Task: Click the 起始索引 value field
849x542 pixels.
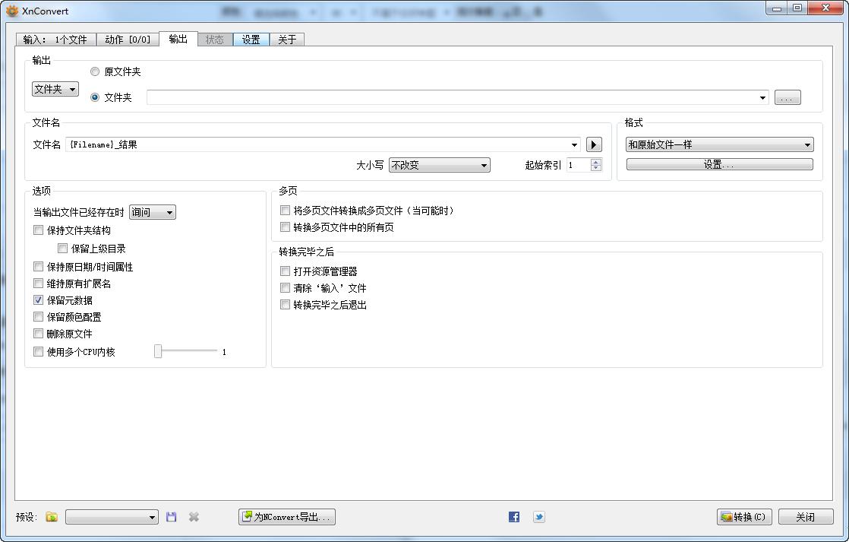Action: 579,165
